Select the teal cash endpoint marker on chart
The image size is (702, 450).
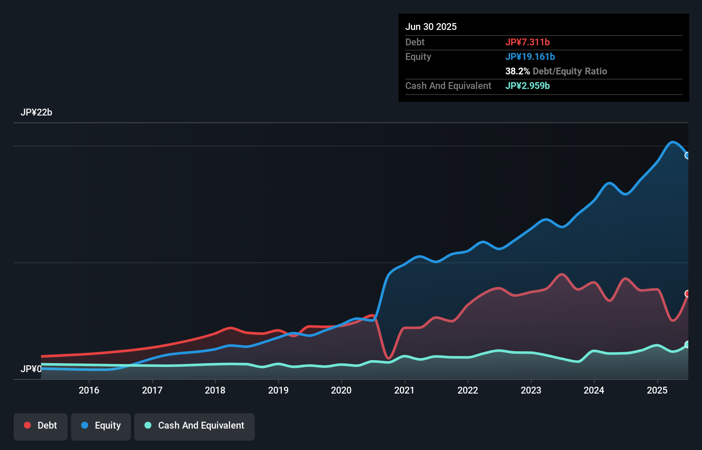687,345
